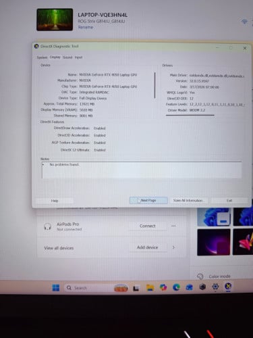
Task: Open the Settings gear taskbar icon
Action: pos(215,287)
